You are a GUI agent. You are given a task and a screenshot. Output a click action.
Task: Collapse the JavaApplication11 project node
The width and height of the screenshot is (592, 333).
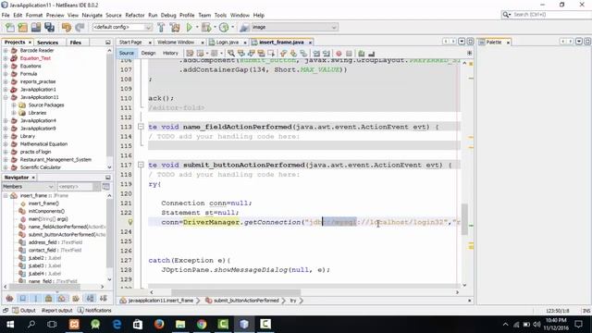coord(6,97)
